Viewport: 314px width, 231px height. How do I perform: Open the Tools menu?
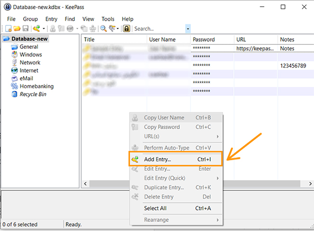[108, 19]
